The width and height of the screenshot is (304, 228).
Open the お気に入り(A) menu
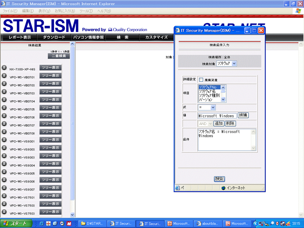coord(65,11)
